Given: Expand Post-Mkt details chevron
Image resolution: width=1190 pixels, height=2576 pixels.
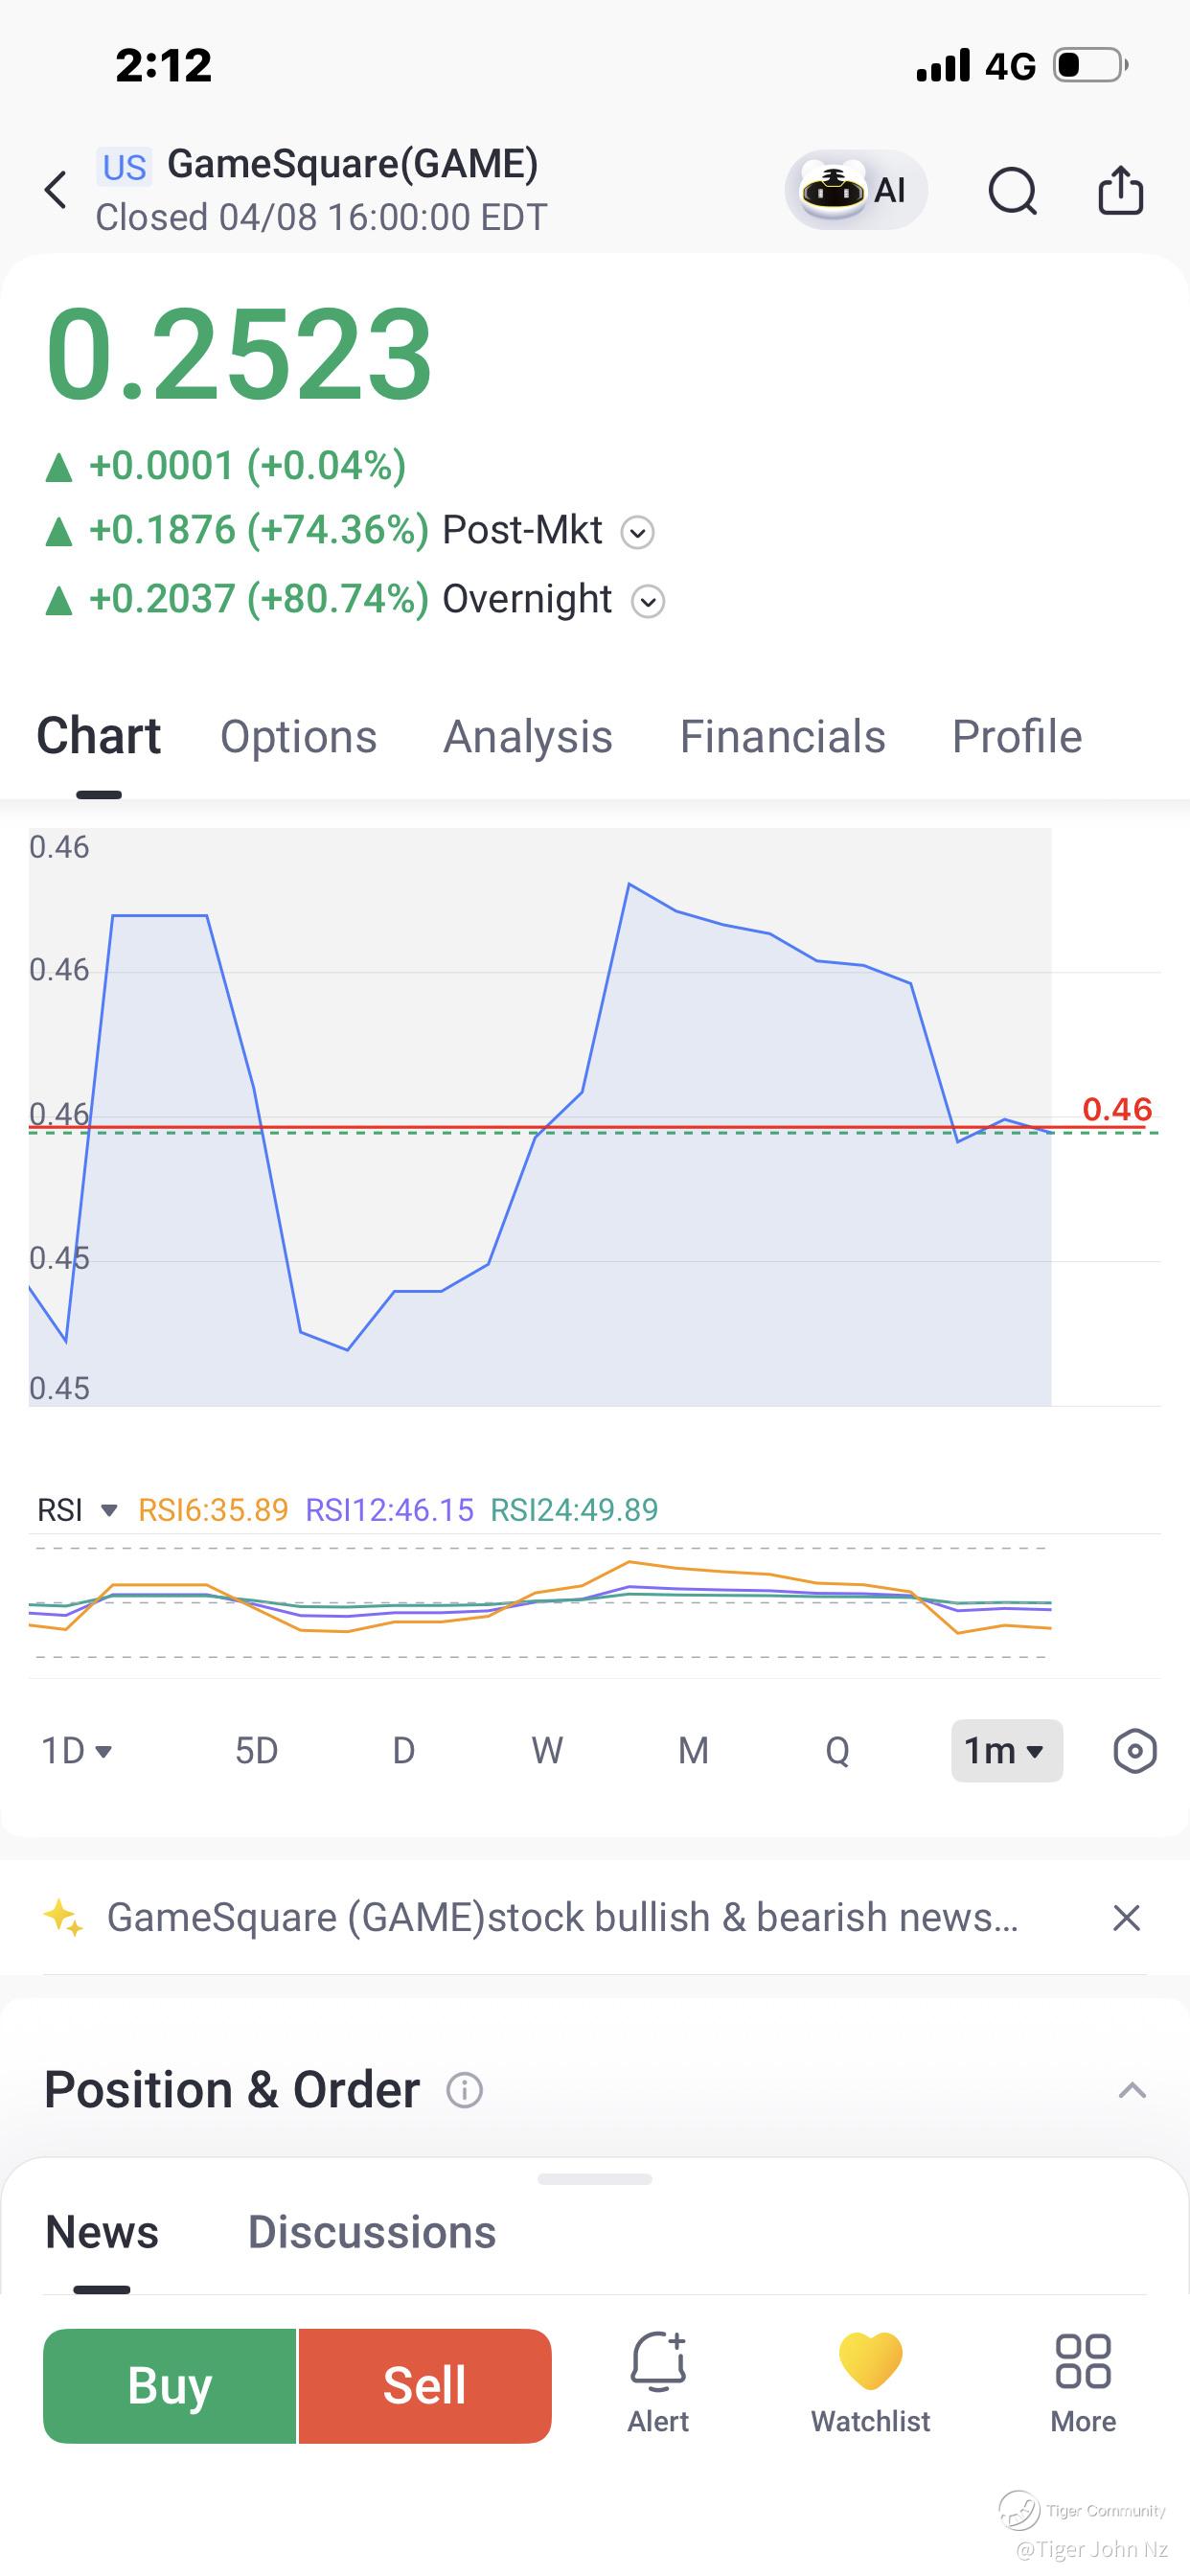Looking at the screenshot, I should [x=638, y=532].
